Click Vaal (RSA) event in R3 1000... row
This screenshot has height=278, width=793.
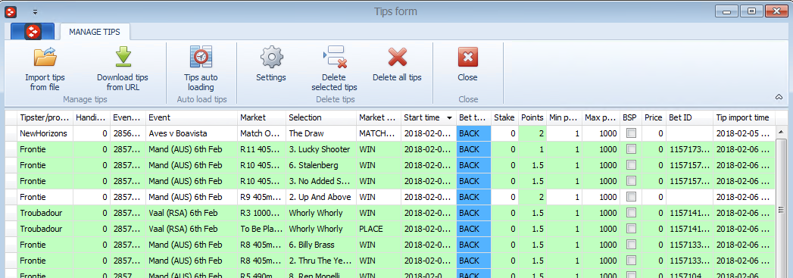[192, 213]
